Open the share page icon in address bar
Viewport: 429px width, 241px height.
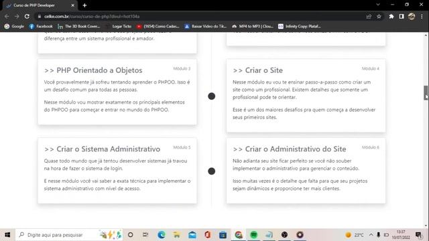pos(369,16)
